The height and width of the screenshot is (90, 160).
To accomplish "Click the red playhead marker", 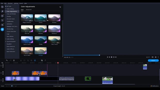I will pyautogui.click(x=58, y=63).
